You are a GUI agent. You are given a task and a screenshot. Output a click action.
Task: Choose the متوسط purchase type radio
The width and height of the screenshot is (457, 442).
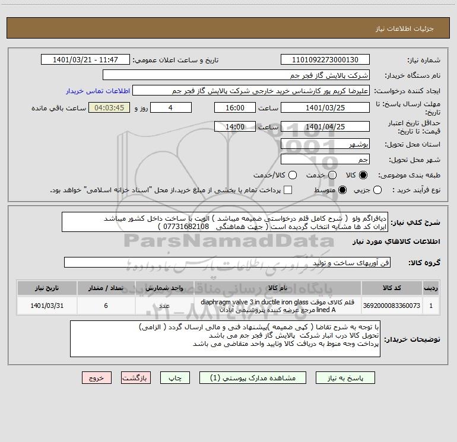click(x=342, y=190)
